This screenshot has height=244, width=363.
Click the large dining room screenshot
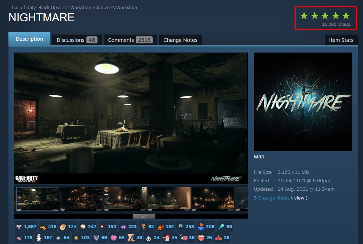[131, 118]
